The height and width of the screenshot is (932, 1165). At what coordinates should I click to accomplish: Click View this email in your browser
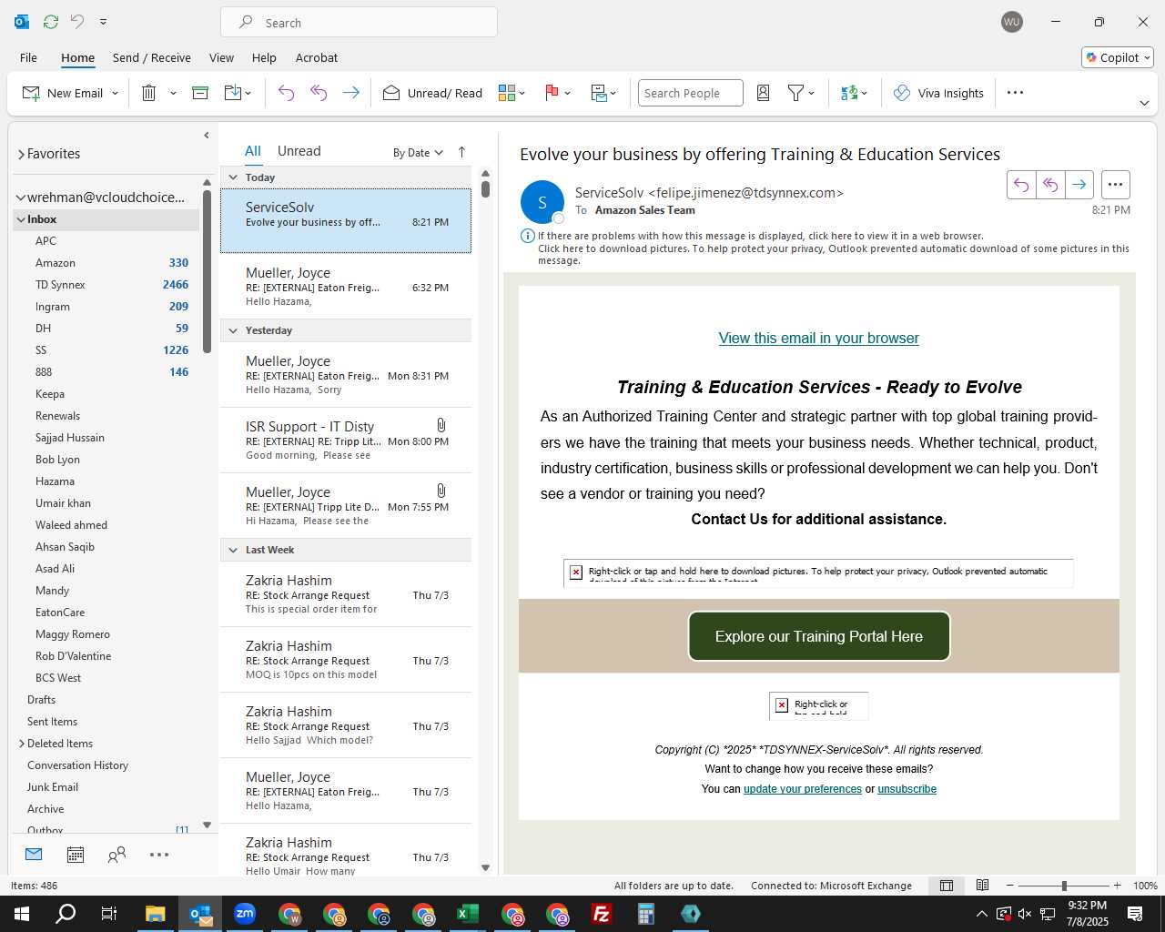(818, 338)
